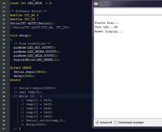
Task: Click the '/* Software Serial */' comment
Action: click(29, 11)
